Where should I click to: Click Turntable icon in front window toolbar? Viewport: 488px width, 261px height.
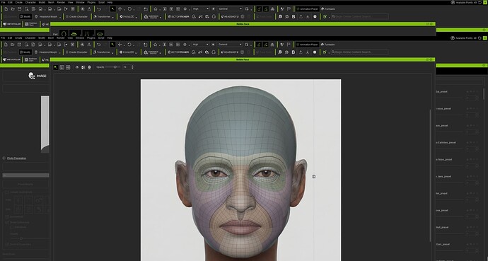click(x=327, y=45)
